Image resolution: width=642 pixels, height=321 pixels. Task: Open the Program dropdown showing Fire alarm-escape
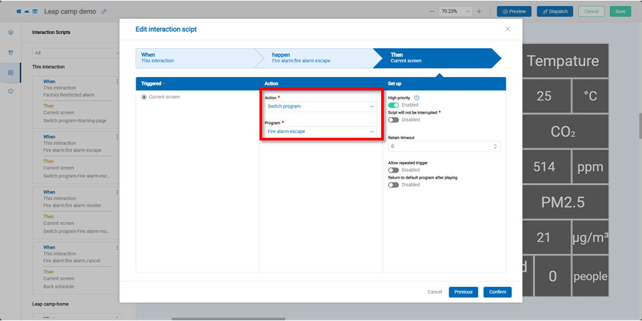pos(321,132)
